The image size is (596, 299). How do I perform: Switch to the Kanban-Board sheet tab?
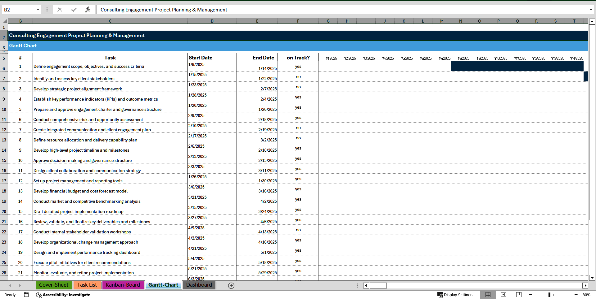(x=123, y=285)
